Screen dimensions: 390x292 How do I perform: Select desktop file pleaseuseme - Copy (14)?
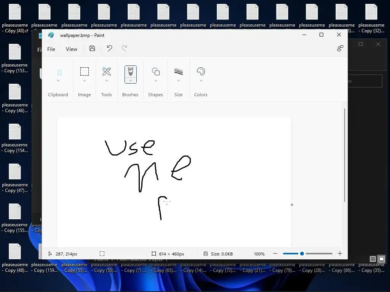193,267
